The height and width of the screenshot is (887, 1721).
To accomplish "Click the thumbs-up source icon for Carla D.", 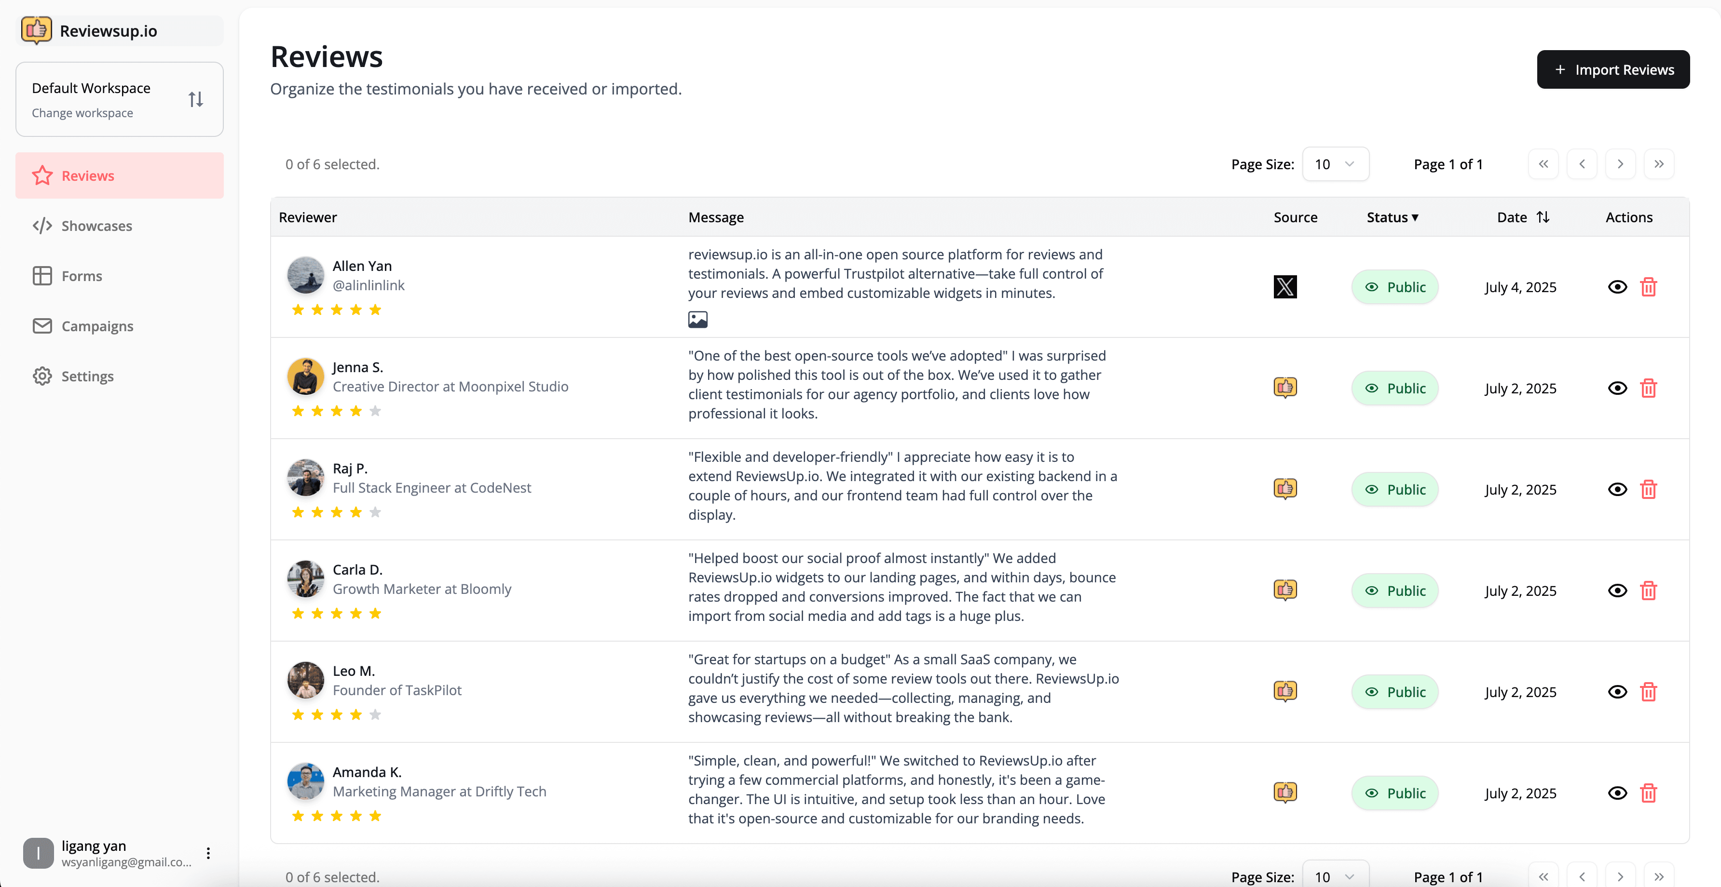I will click(x=1285, y=590).
